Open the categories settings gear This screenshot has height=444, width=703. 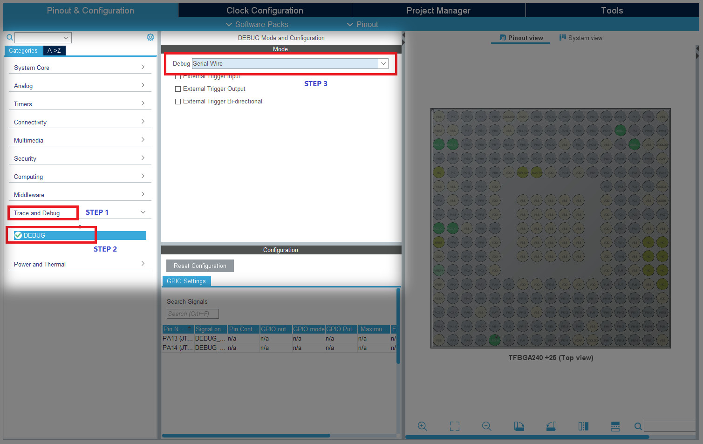click(150, 37)
